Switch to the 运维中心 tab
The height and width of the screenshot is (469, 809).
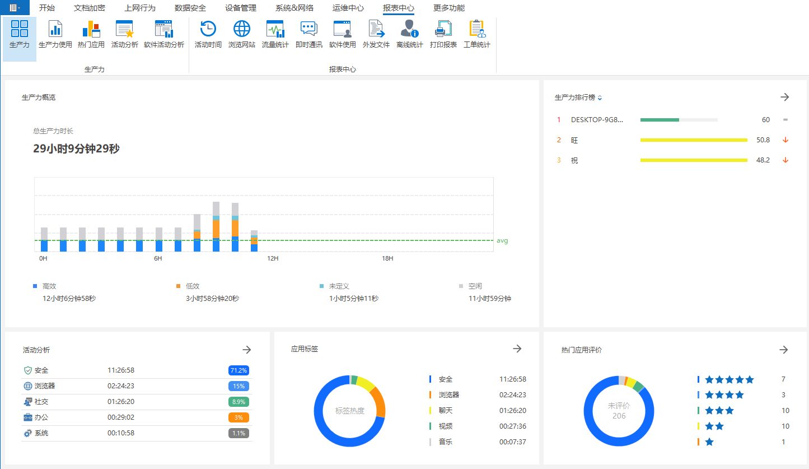[x=348, y=8]
